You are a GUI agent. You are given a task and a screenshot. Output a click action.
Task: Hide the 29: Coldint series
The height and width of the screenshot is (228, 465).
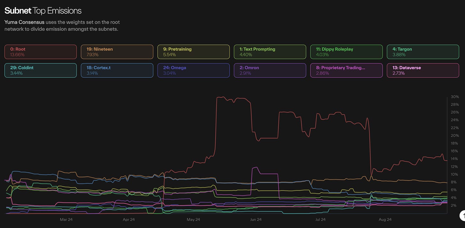coord(41,70)
